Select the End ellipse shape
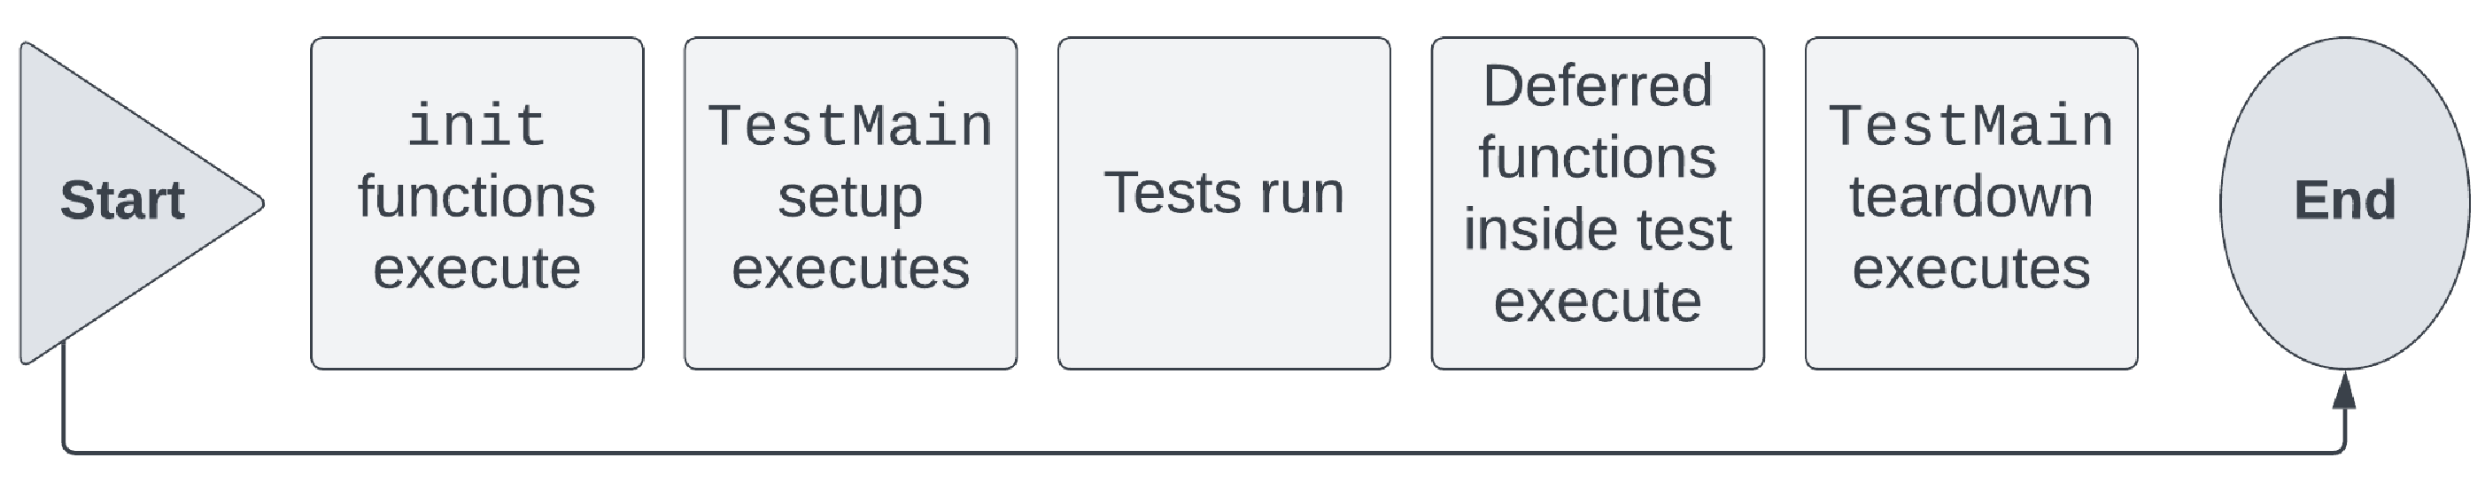Image resolution: width=2485 pixels, height=496 pixels. pyautogui.click(x=2344, y=203)
